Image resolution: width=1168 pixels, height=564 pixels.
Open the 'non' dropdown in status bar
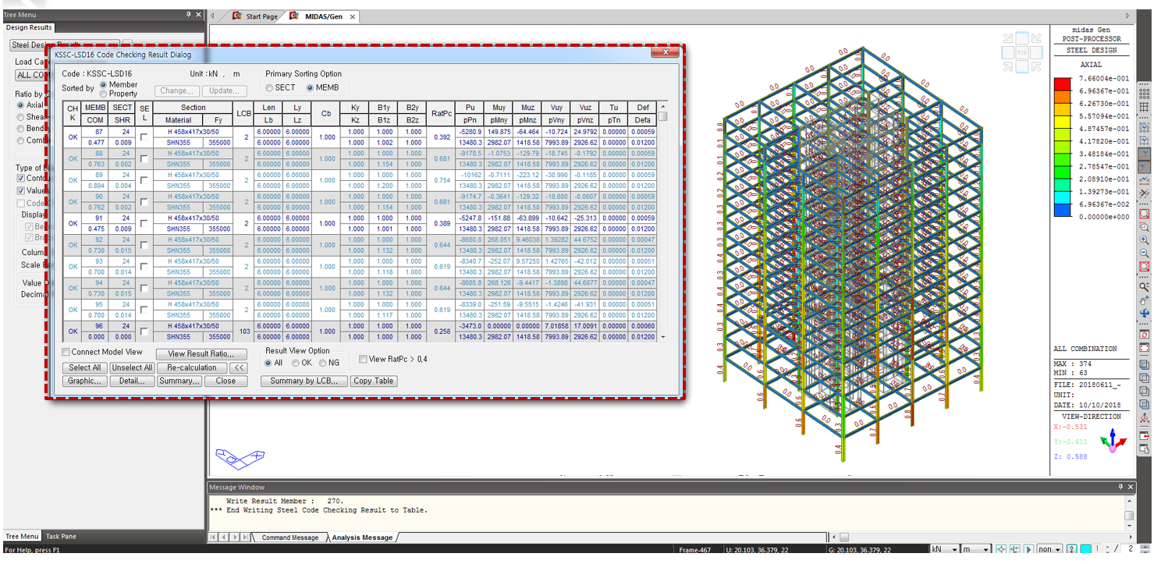pyautogui.click(x=1049, y=549)
